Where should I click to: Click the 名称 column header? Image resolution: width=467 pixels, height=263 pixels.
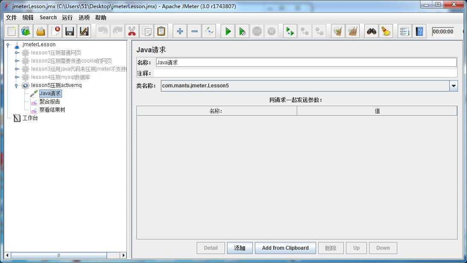(x=217, y=111)
